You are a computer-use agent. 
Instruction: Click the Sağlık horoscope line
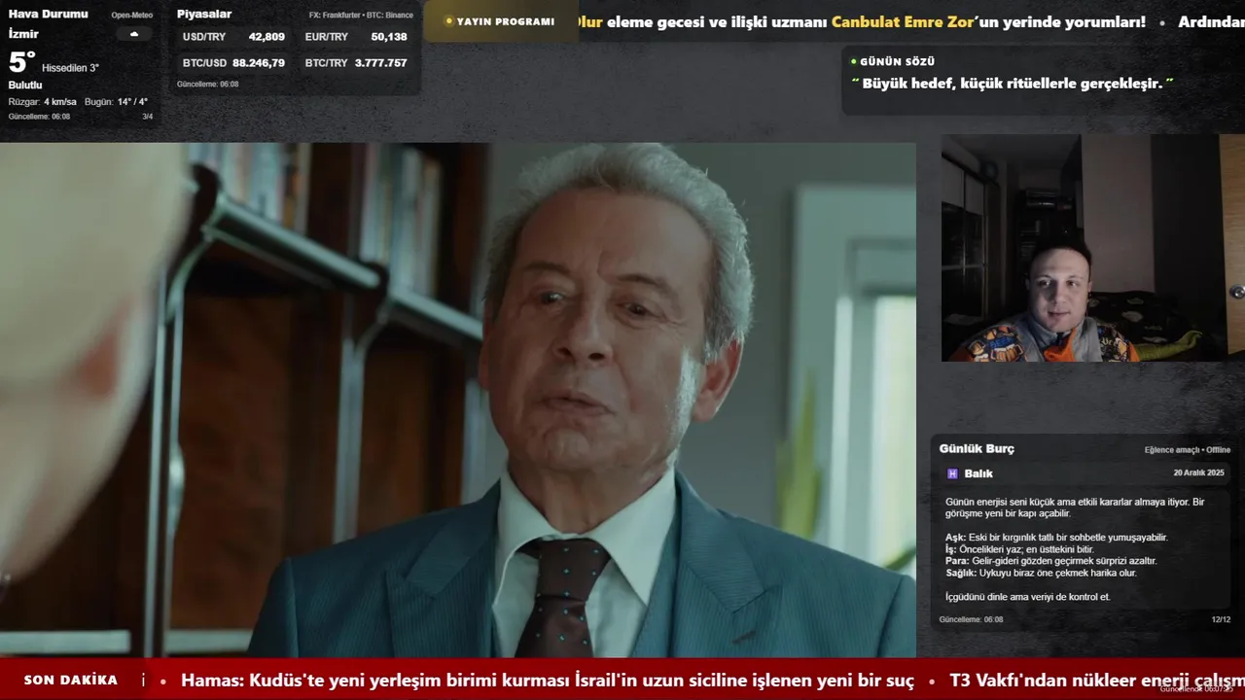coord(1041,574)
